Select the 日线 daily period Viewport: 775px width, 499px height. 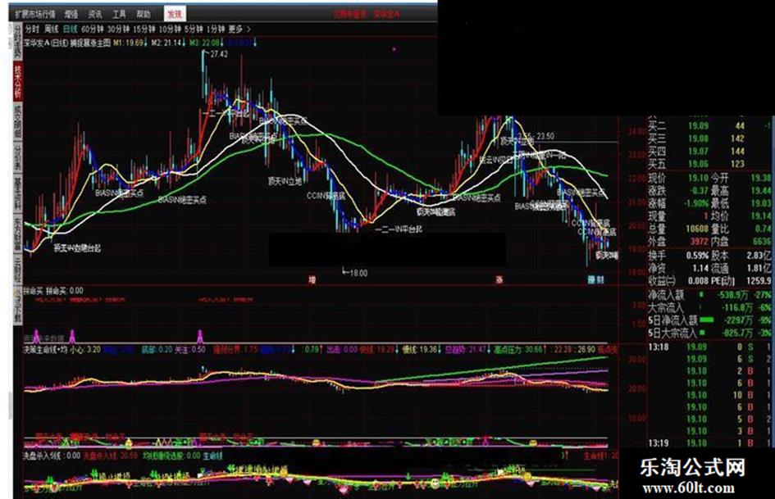(x=70, y=29)
